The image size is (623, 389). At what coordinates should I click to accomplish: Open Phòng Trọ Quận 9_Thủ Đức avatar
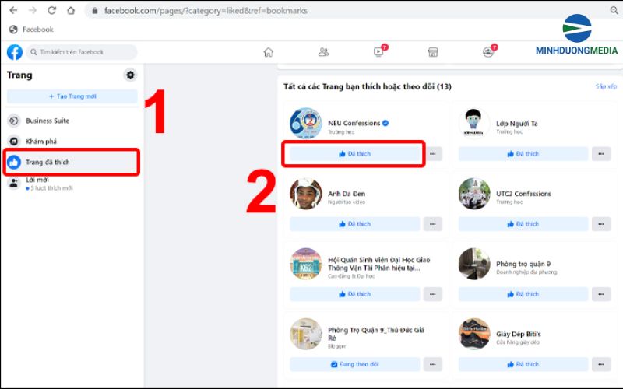(305, 335)
